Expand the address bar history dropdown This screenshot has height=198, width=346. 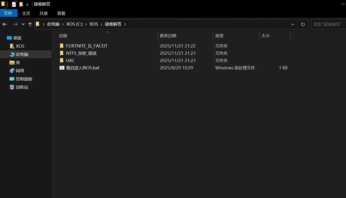pos(293,24)
